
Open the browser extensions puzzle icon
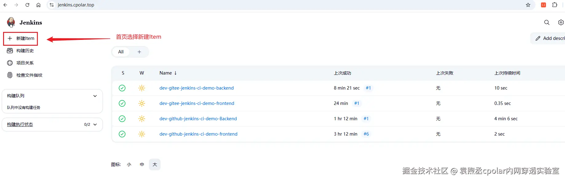(555, 5)
